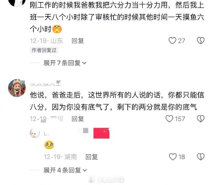Click the pleading face emoji reply
The image size is (213, 185).
pyautogui.click(x=49, y=145)
